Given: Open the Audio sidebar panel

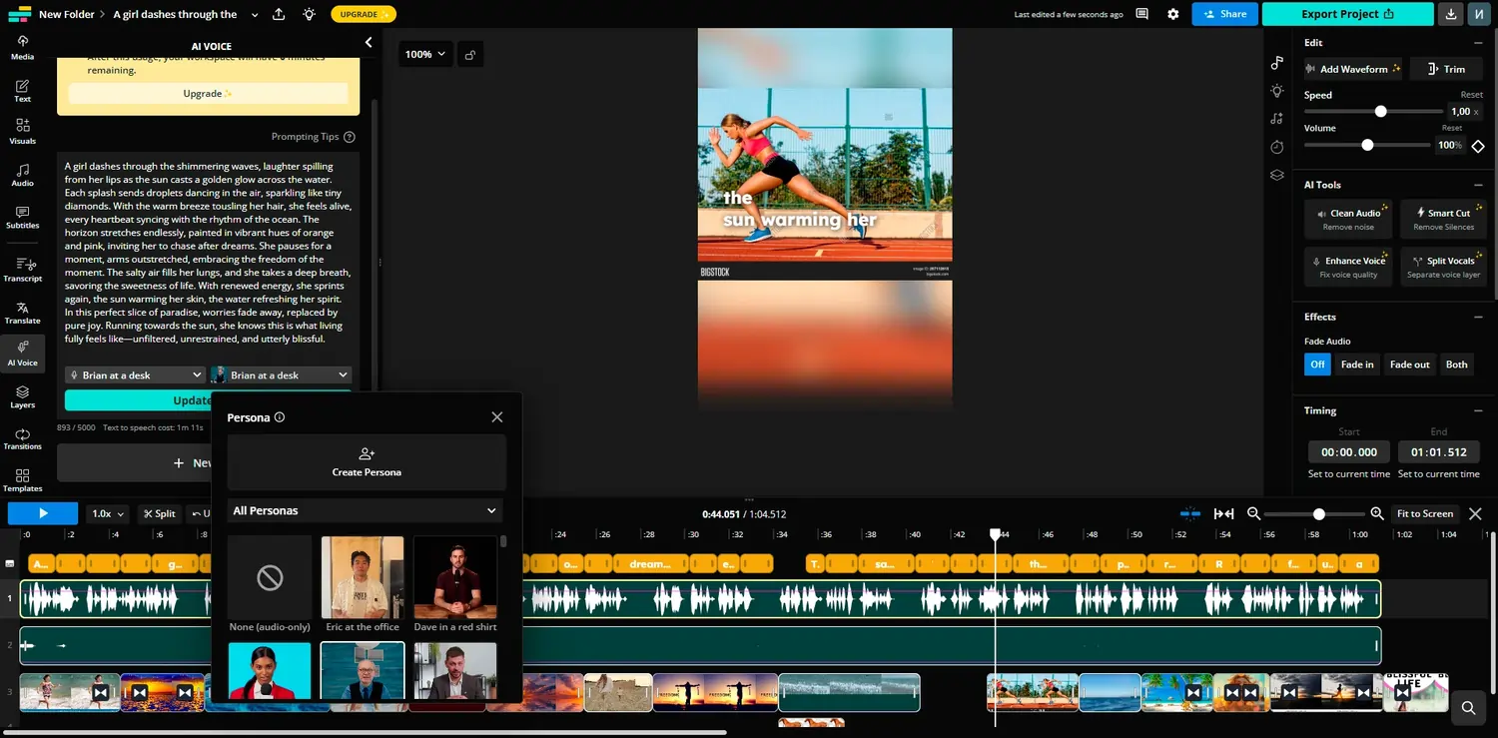Looking at the screenshot, I should [x=22, y=175].
